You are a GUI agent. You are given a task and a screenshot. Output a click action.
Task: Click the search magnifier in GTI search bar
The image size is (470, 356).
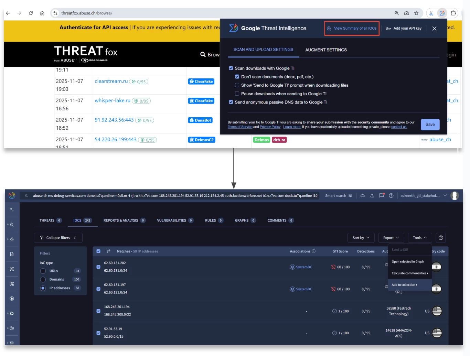point(26,196)
